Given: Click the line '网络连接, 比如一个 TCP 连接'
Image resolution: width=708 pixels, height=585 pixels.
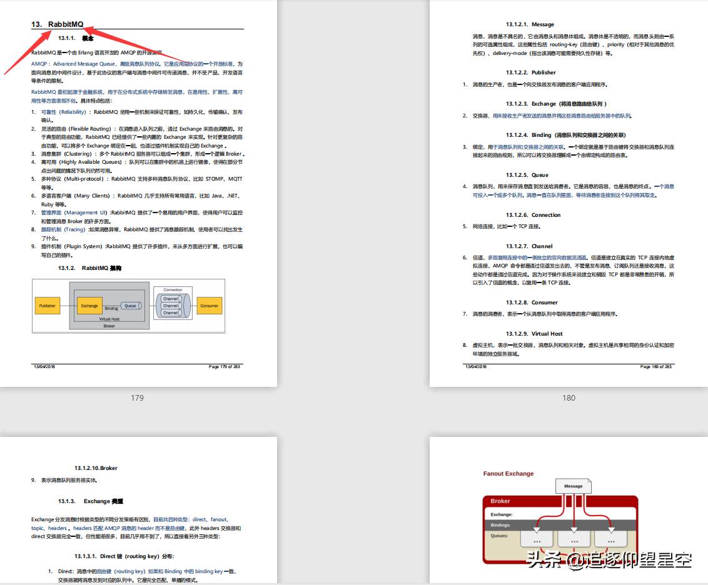Looking at the screenshot, I should click(507, 226).
